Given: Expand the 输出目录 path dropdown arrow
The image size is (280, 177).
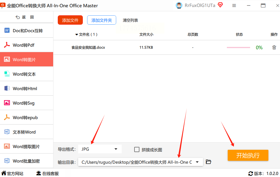Looking at the screenshot, I should tap(197, 162).
